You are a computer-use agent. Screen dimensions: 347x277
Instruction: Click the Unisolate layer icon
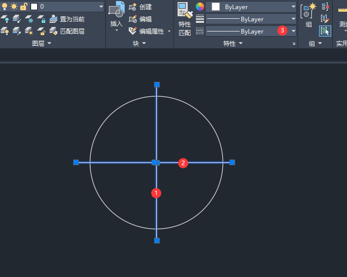(17, 31)
